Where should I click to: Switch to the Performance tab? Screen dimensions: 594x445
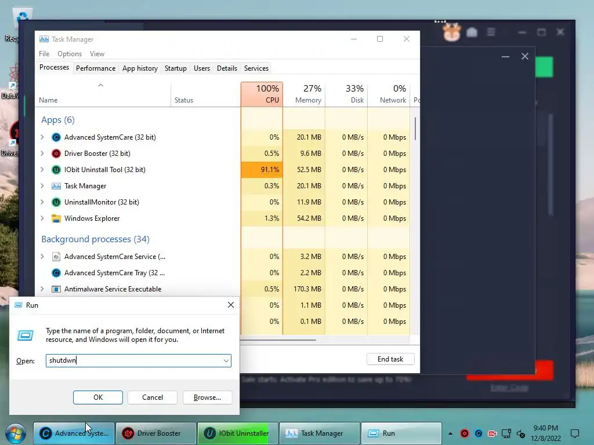(x=96, y=68)
